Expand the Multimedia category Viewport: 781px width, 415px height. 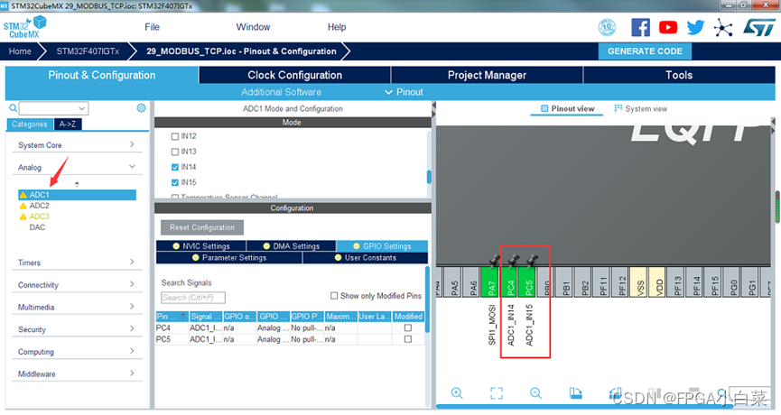(x=77, y=307)
